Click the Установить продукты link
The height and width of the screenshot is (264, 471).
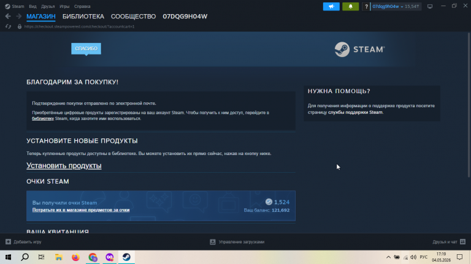pos(64,165)
